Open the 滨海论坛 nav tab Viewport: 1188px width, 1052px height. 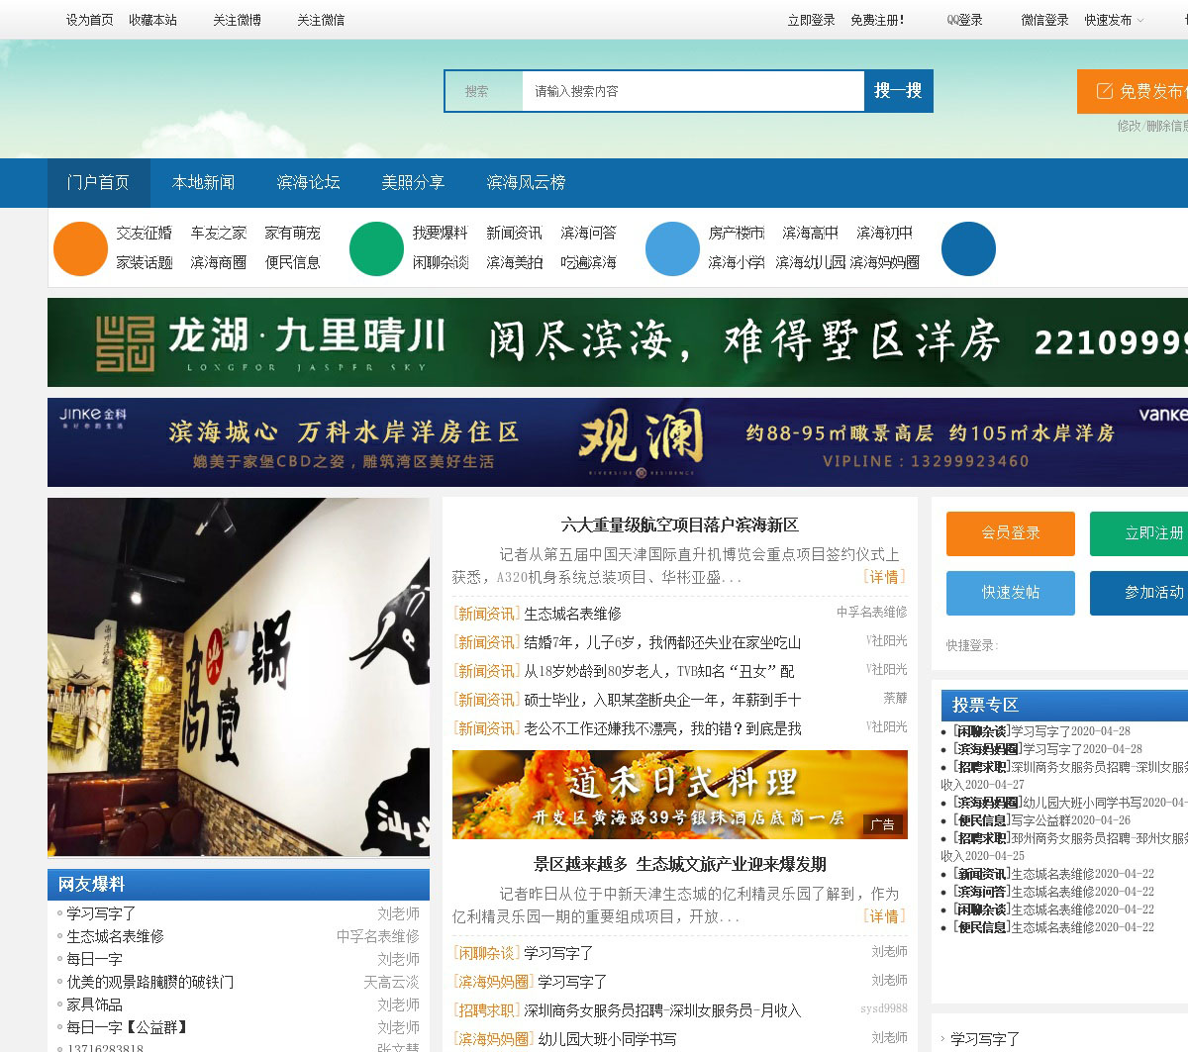308,183
